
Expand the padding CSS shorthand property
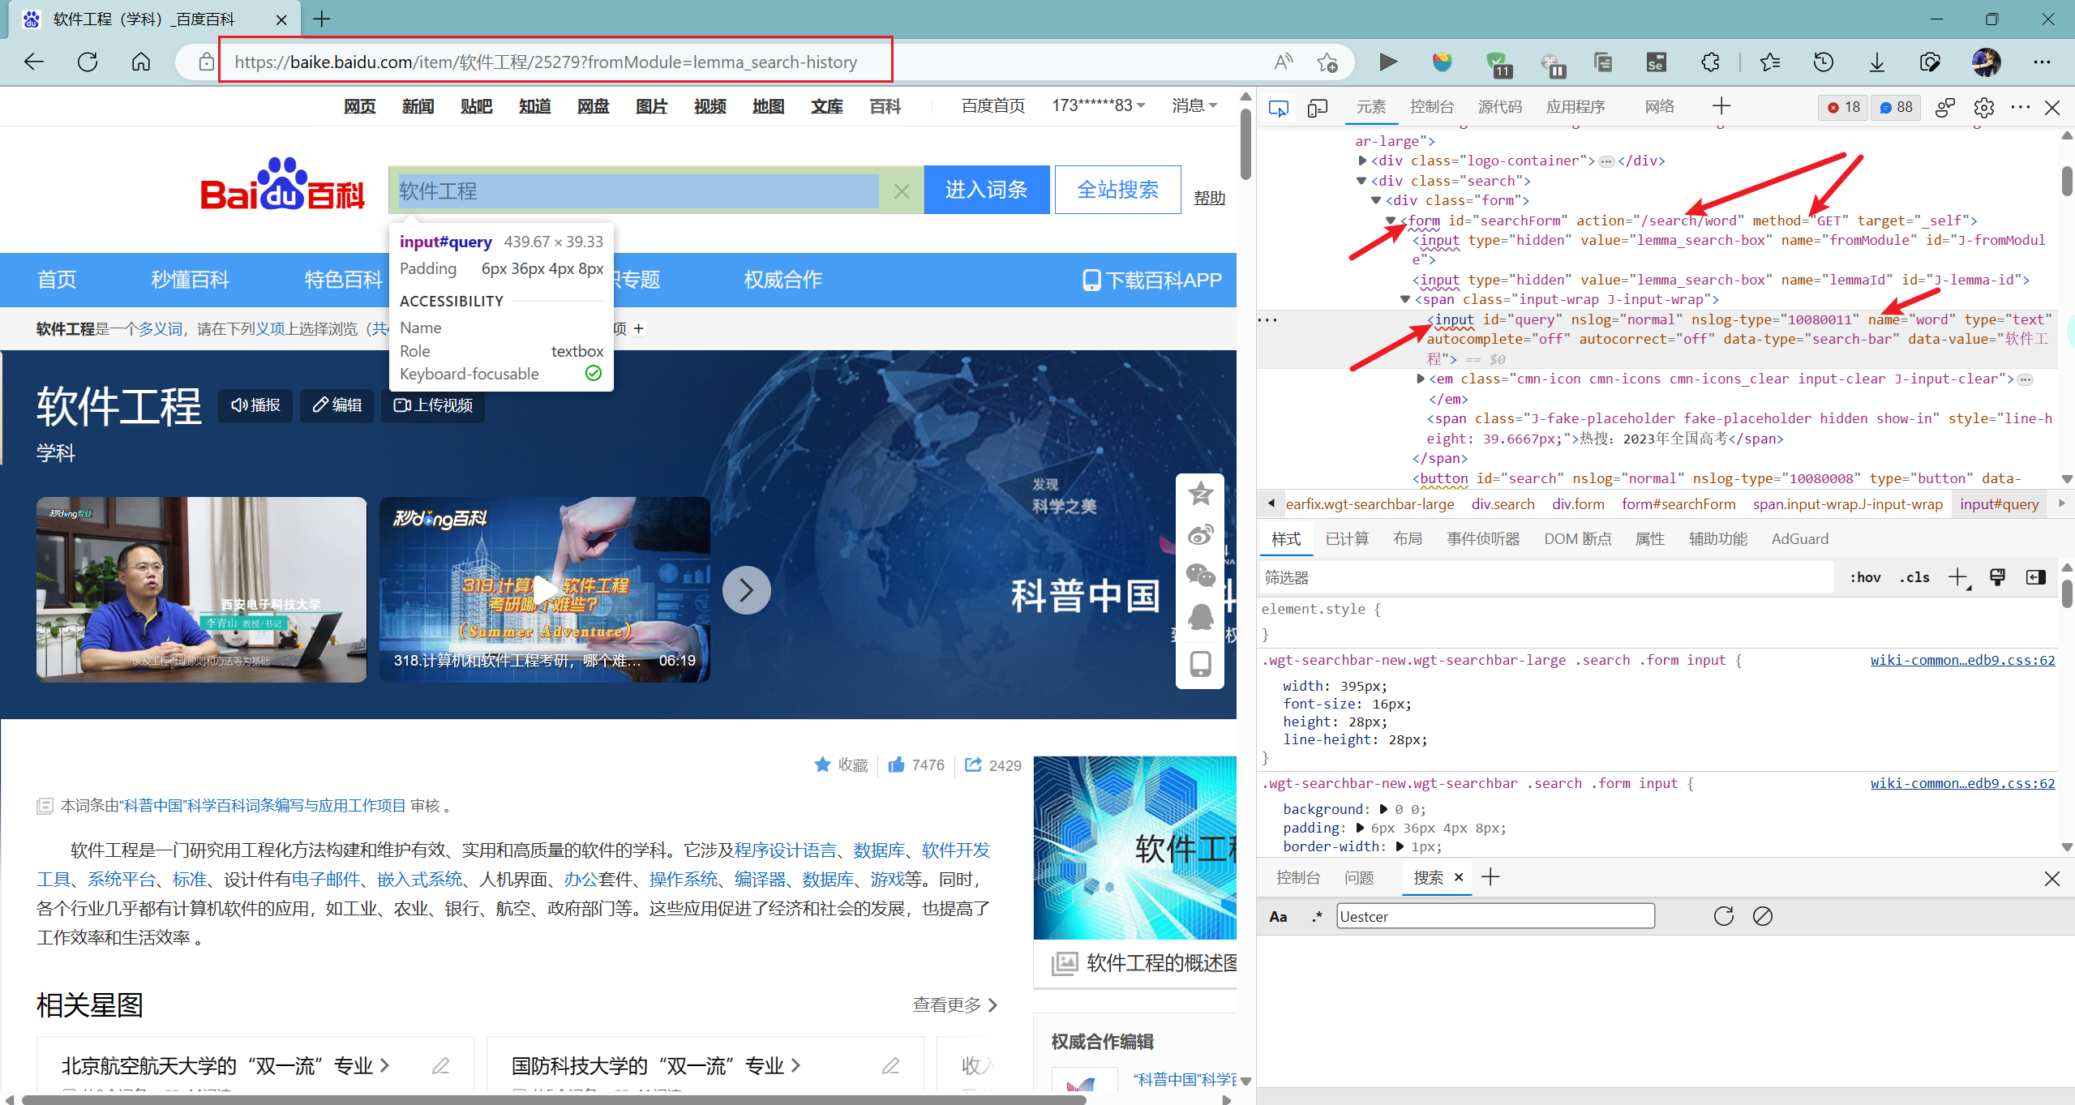pos(1360,828)
